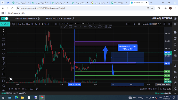The image size is (178, 100).
Task: Select the 1 day range button at the bottom
Action: click(x=30, y=89)
